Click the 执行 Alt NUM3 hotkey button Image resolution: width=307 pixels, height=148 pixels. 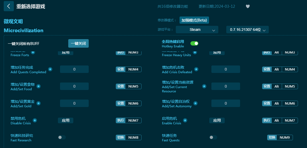pos(280,53)
